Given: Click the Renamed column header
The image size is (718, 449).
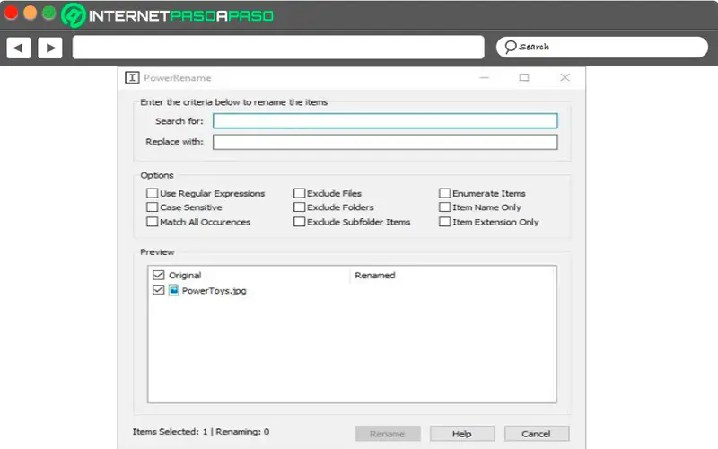Looking at the screenshot, I should tap(375, 276).
